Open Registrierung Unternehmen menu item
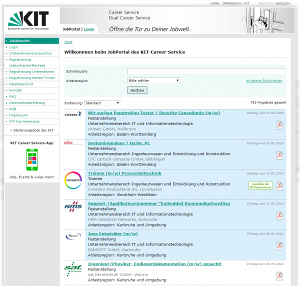 point(32,71)
